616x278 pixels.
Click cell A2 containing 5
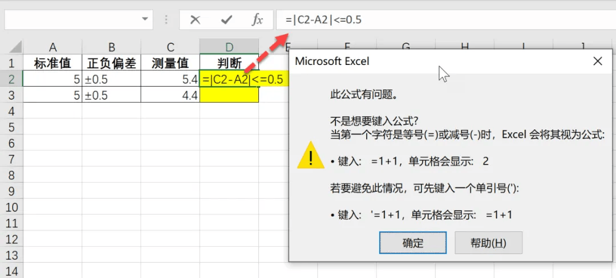[x=52, y=79]
